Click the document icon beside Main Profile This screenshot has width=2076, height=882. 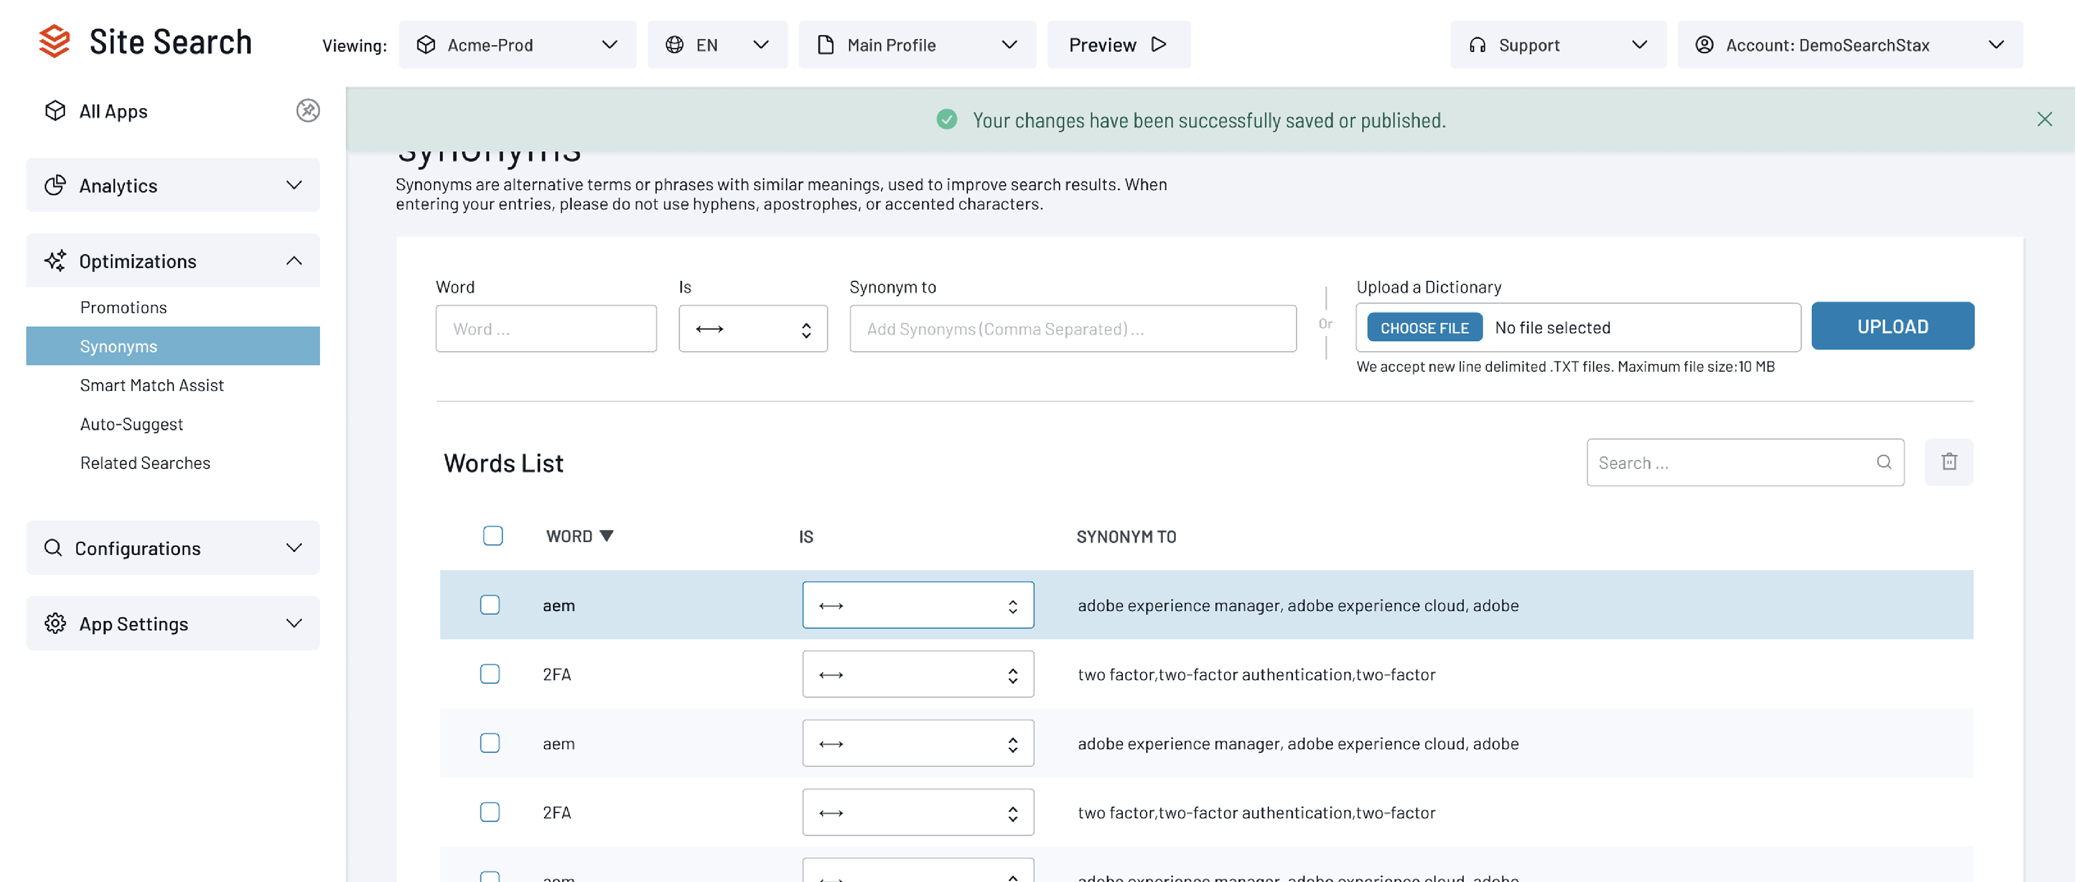point(825,45)
